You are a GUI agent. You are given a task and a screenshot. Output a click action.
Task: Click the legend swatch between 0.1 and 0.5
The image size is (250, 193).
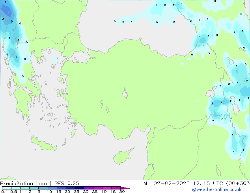[7, 188]
